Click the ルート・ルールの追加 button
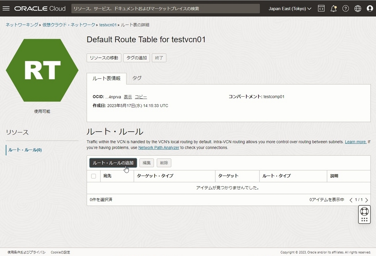The height and width of the screenshot is (256, 376). [x=113, y=163]
